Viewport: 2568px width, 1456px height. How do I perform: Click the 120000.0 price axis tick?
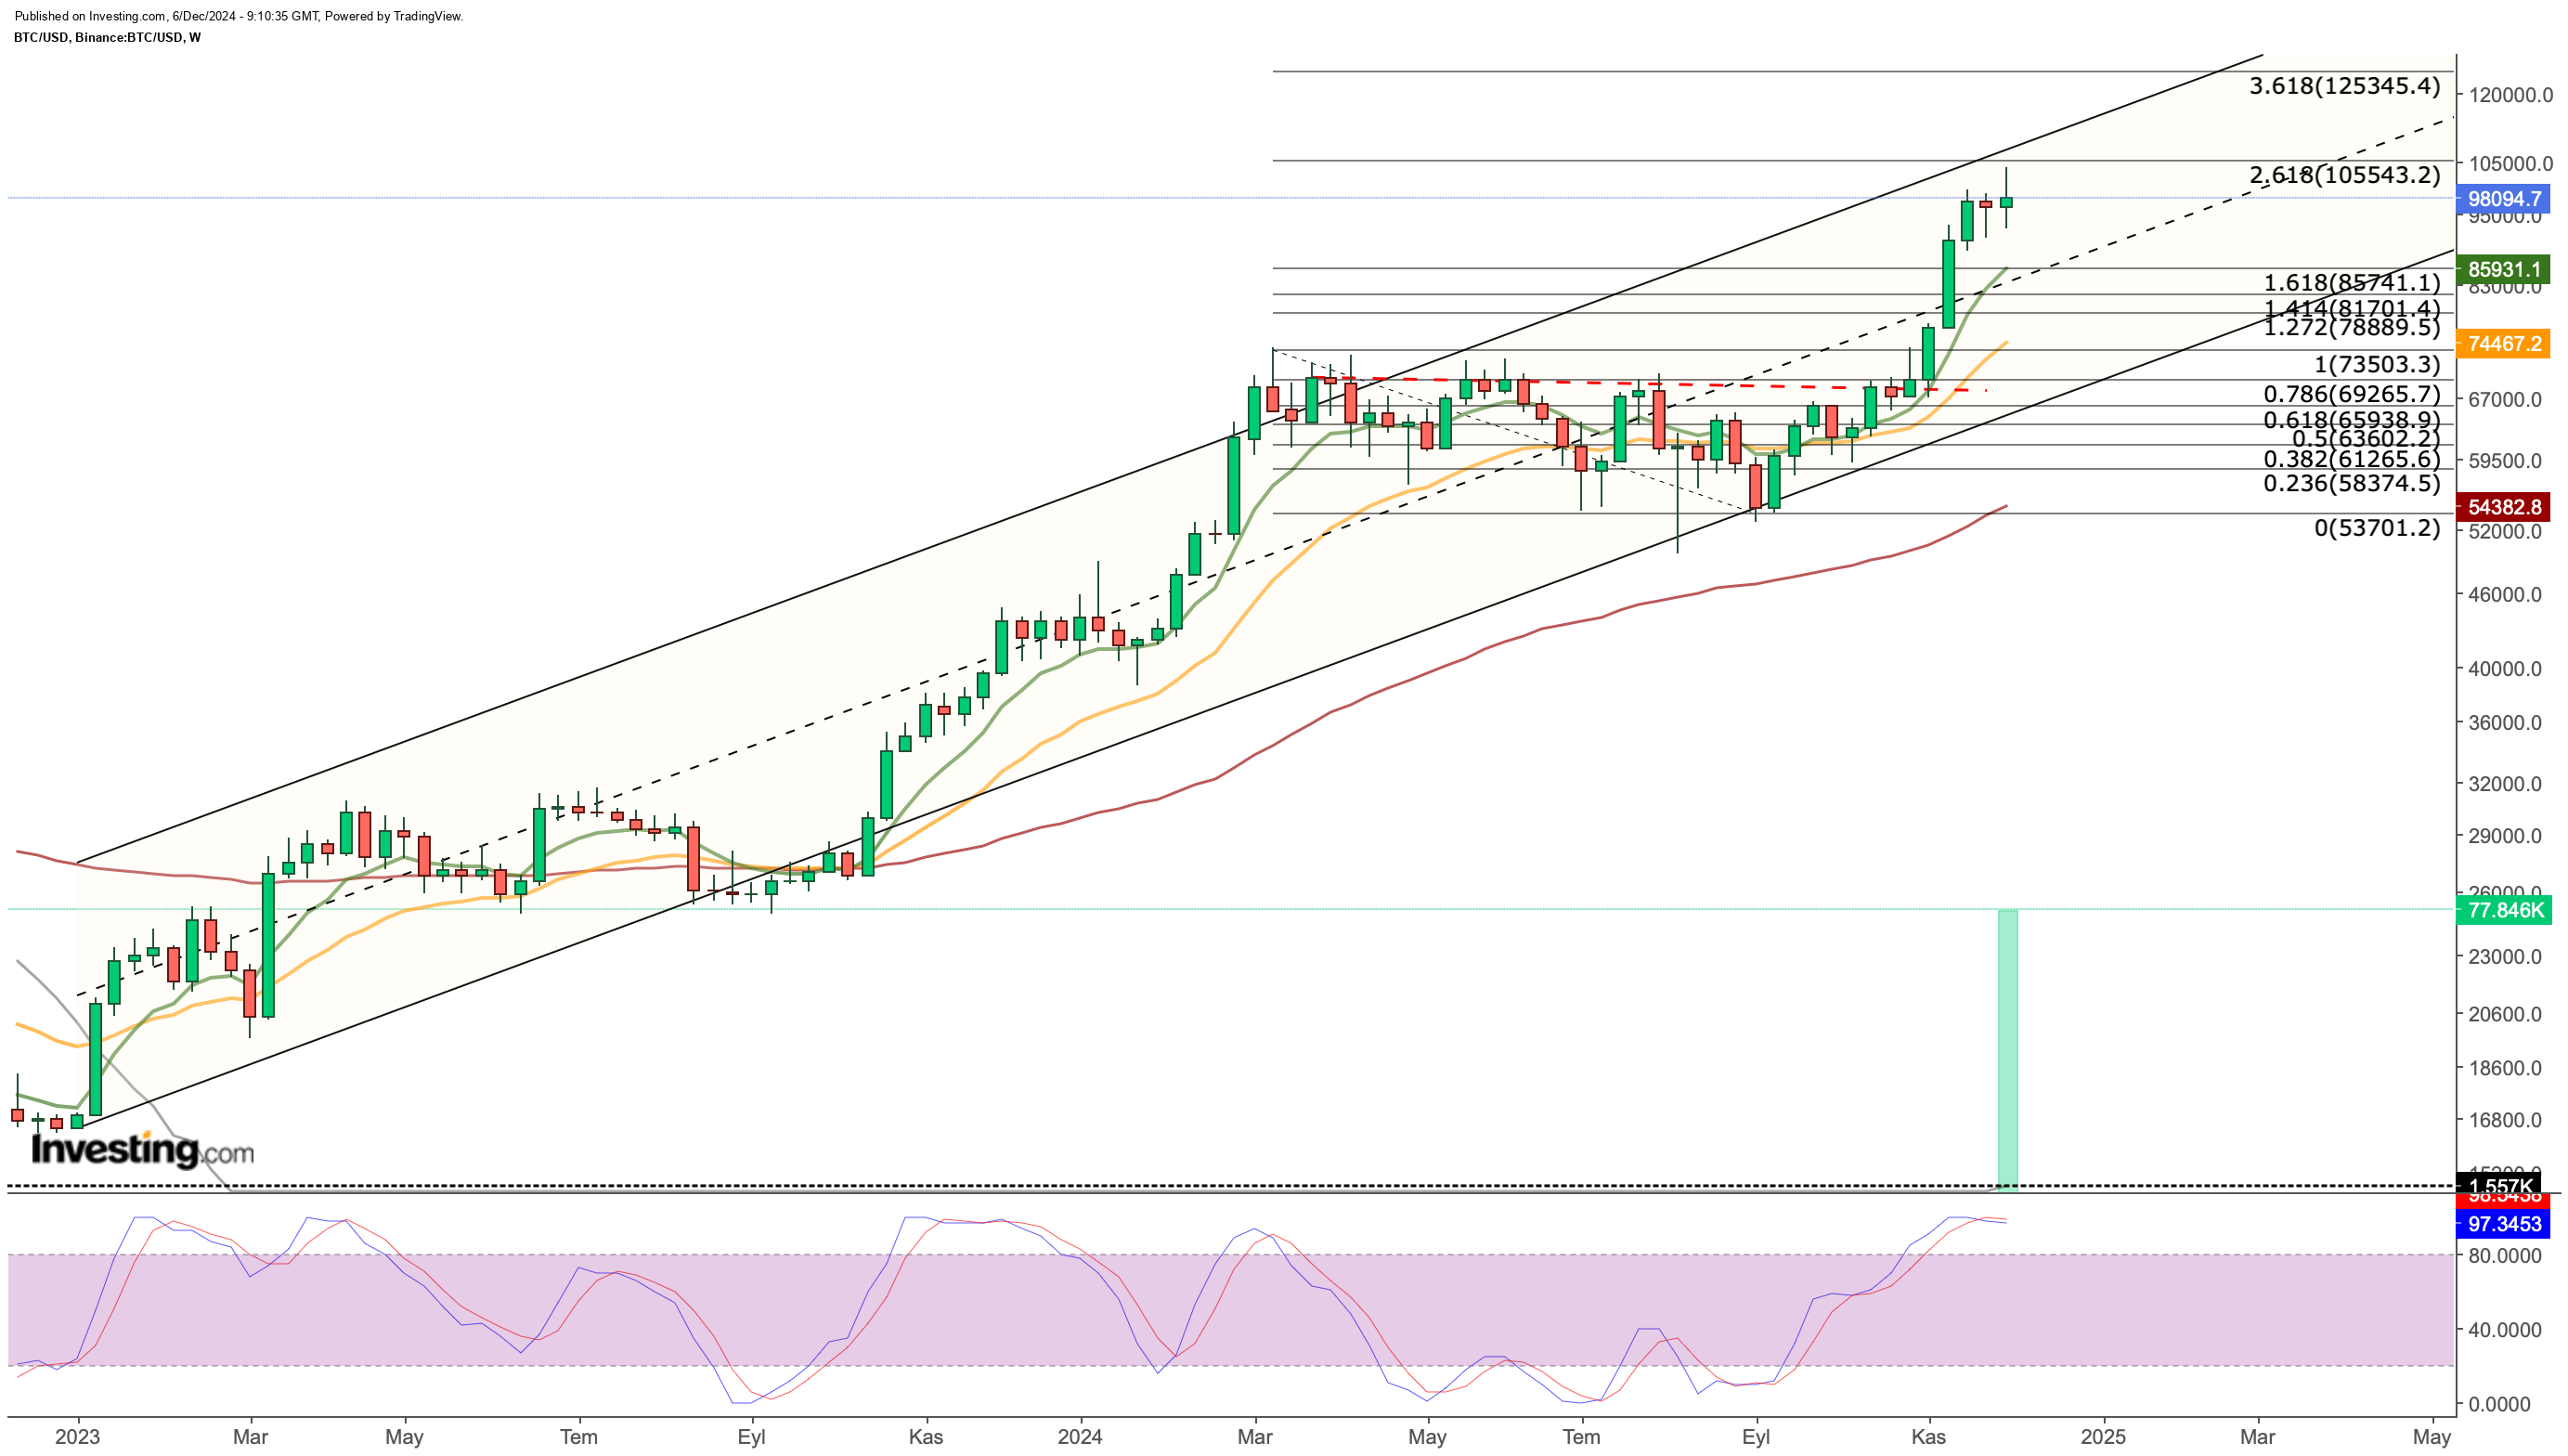(2510, 95)
